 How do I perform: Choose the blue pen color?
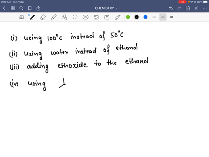tap(145, 17)
